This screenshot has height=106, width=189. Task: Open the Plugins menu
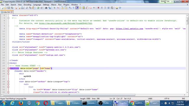(x=66, y=5)
